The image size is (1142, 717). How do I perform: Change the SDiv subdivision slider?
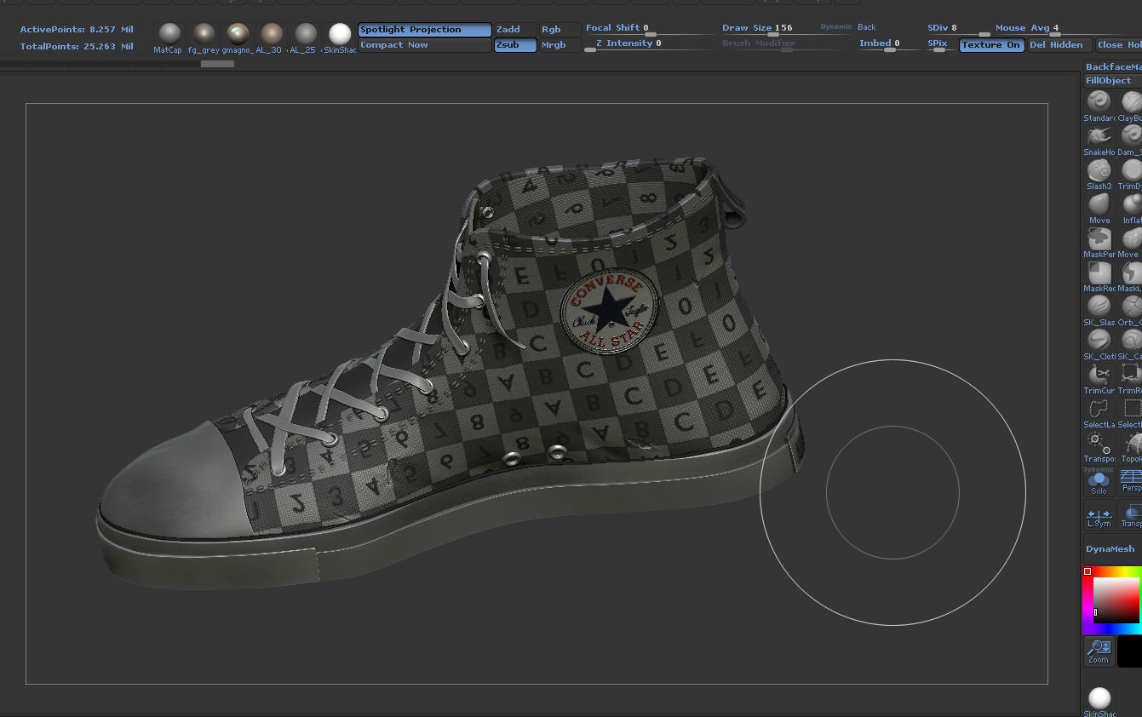pyautogui.click(x=958, y=30)
